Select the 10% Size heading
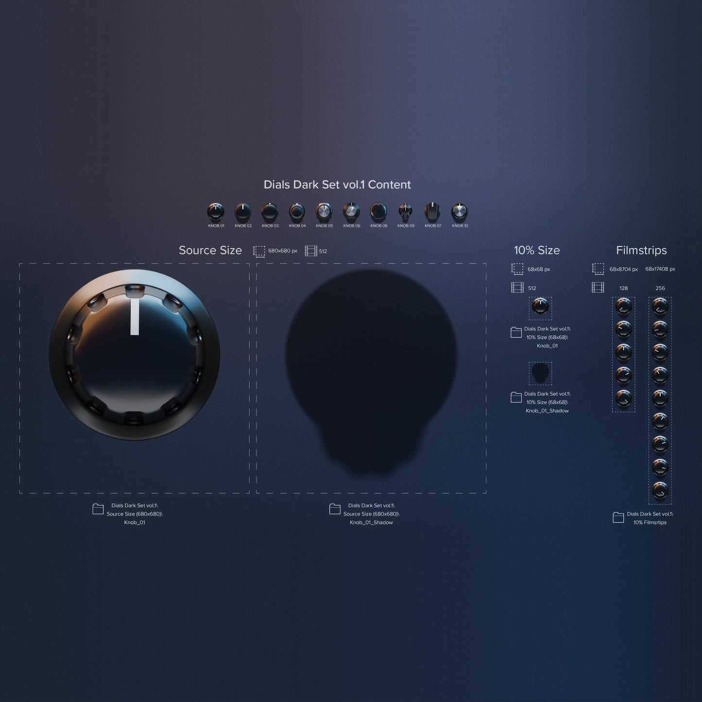 click(536, 251)
